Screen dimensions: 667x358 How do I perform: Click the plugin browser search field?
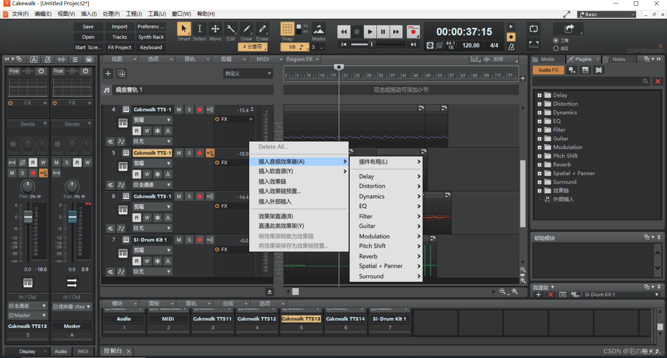592,81
